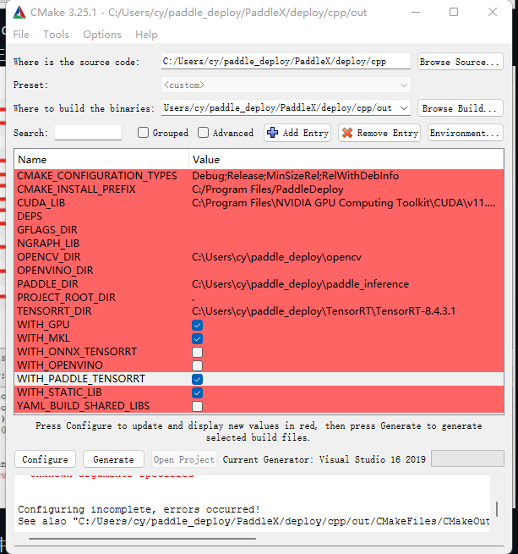This screenshot has width=518, height=554.
Task: Enable the Grouped checkbox
Action: point(143,133)
